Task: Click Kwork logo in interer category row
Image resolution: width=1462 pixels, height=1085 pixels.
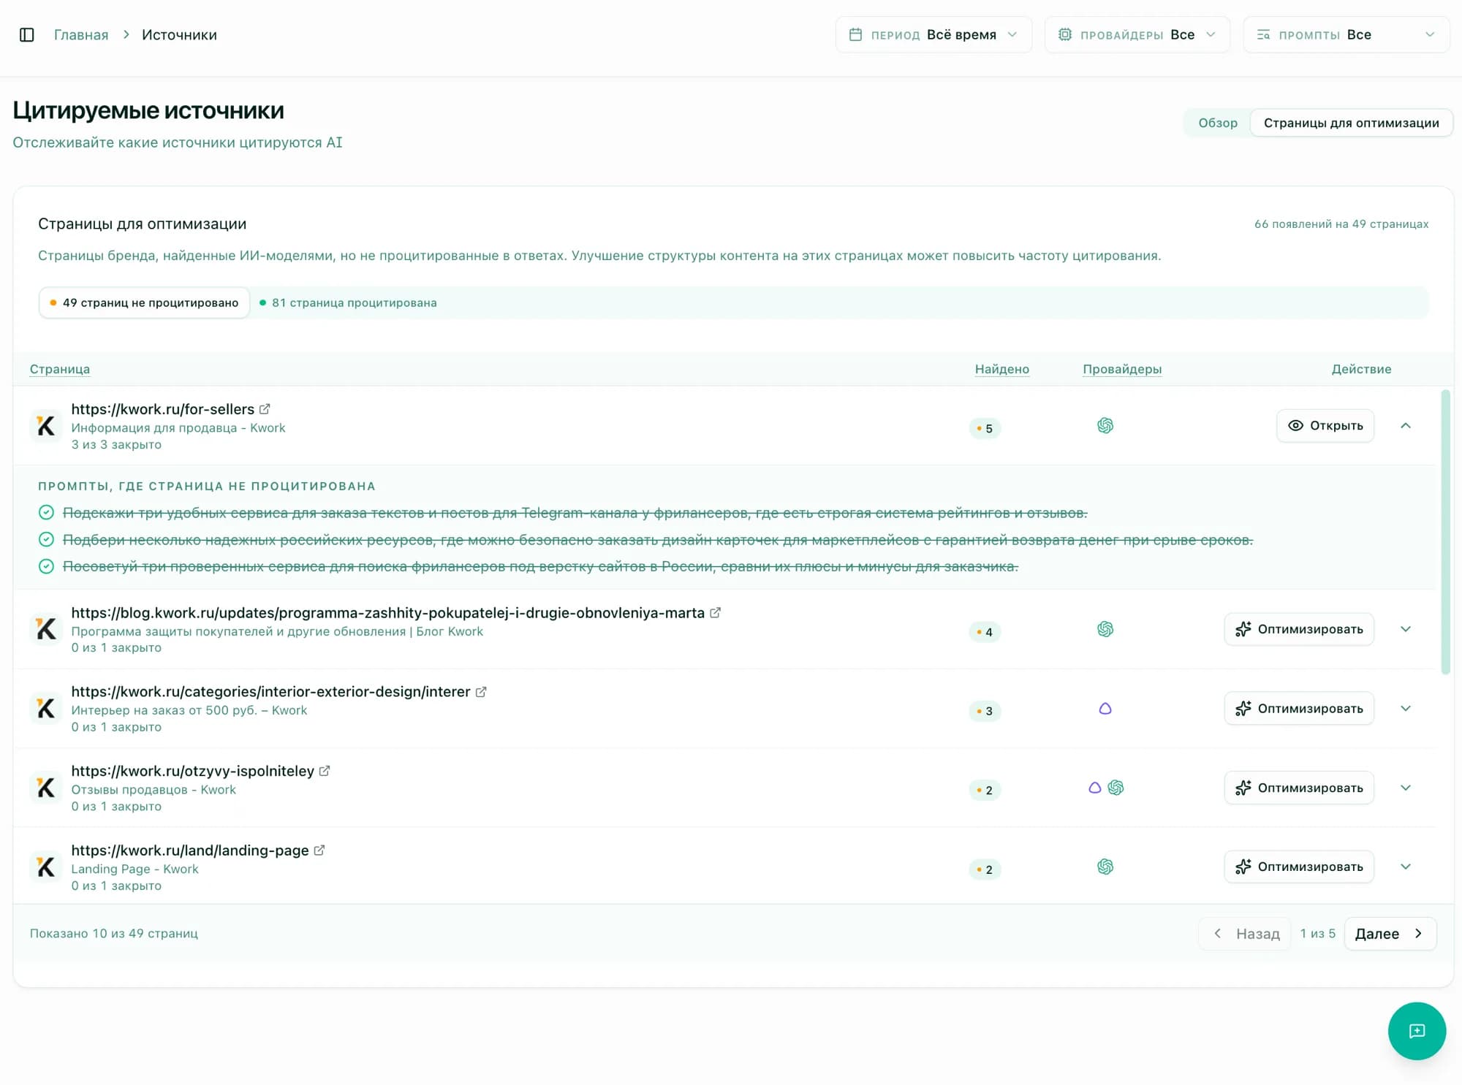Action: [46, 709]
